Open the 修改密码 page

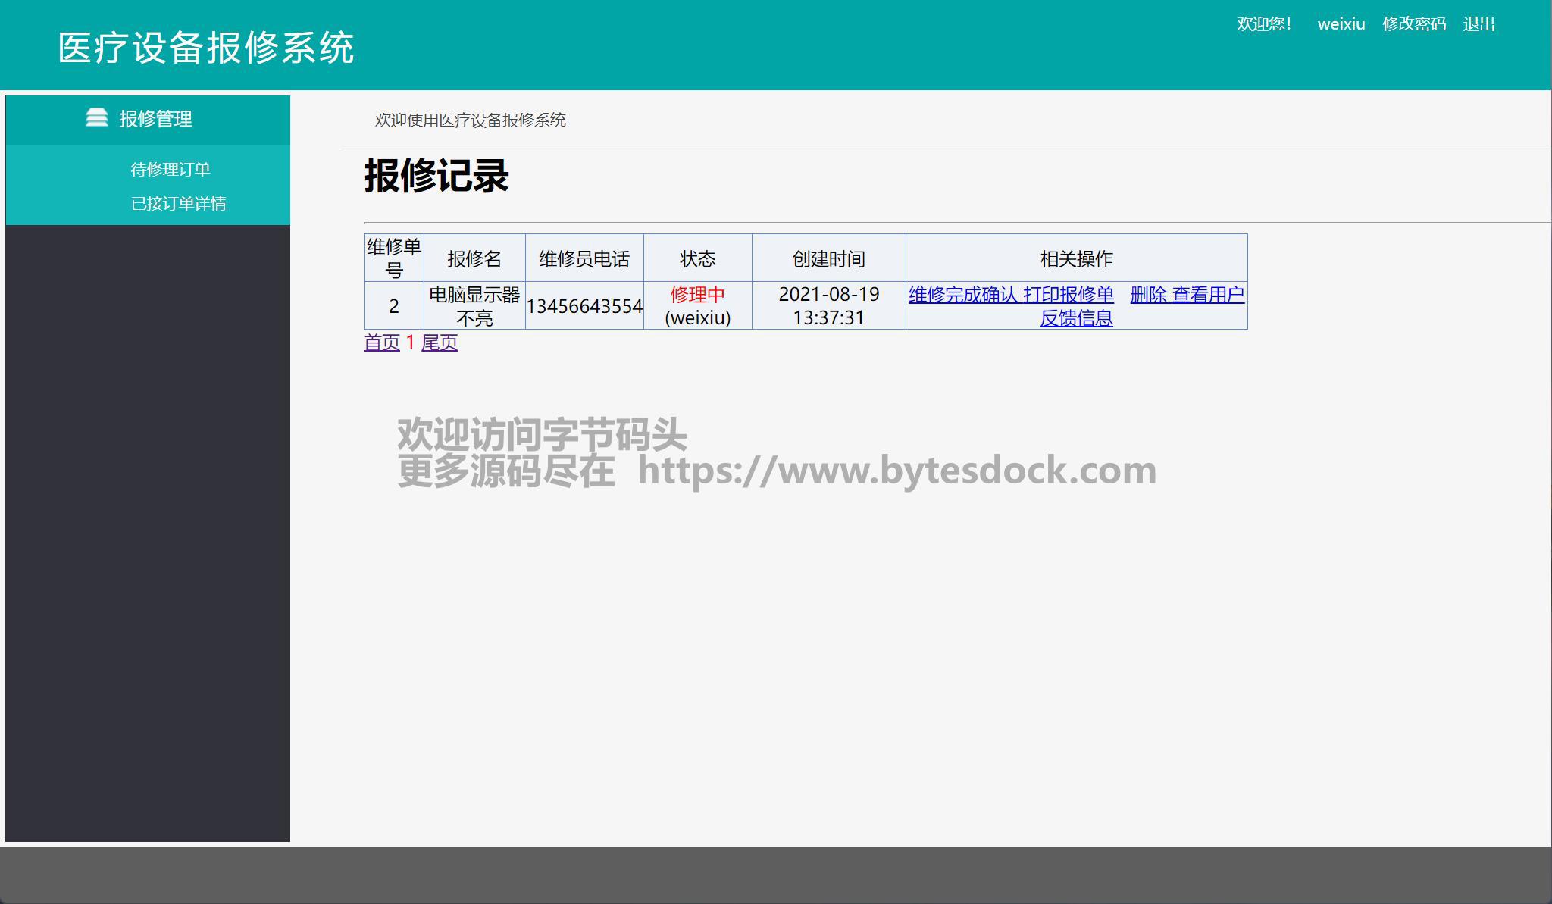click(x=1413, y=24)
